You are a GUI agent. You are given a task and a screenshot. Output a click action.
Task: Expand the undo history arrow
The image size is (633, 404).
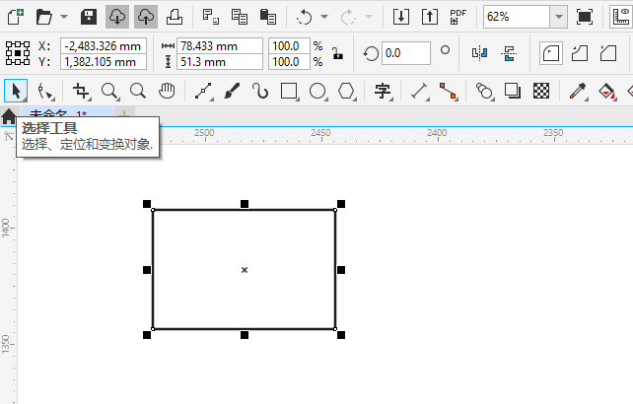(324, 17)
